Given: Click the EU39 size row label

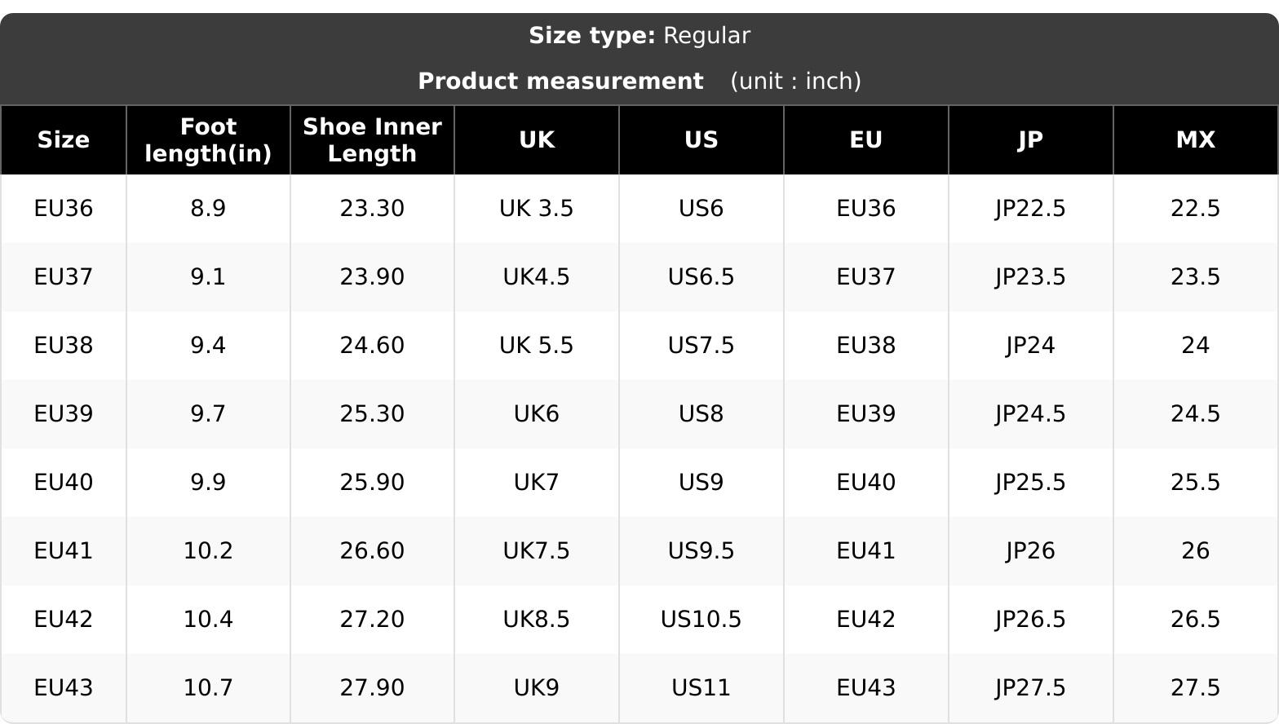Looking at the screenshot, I should click(64, 414).
